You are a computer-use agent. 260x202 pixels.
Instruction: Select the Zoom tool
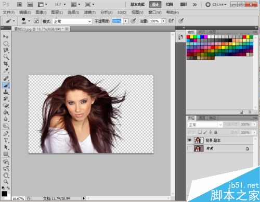(x=6, y=182)
